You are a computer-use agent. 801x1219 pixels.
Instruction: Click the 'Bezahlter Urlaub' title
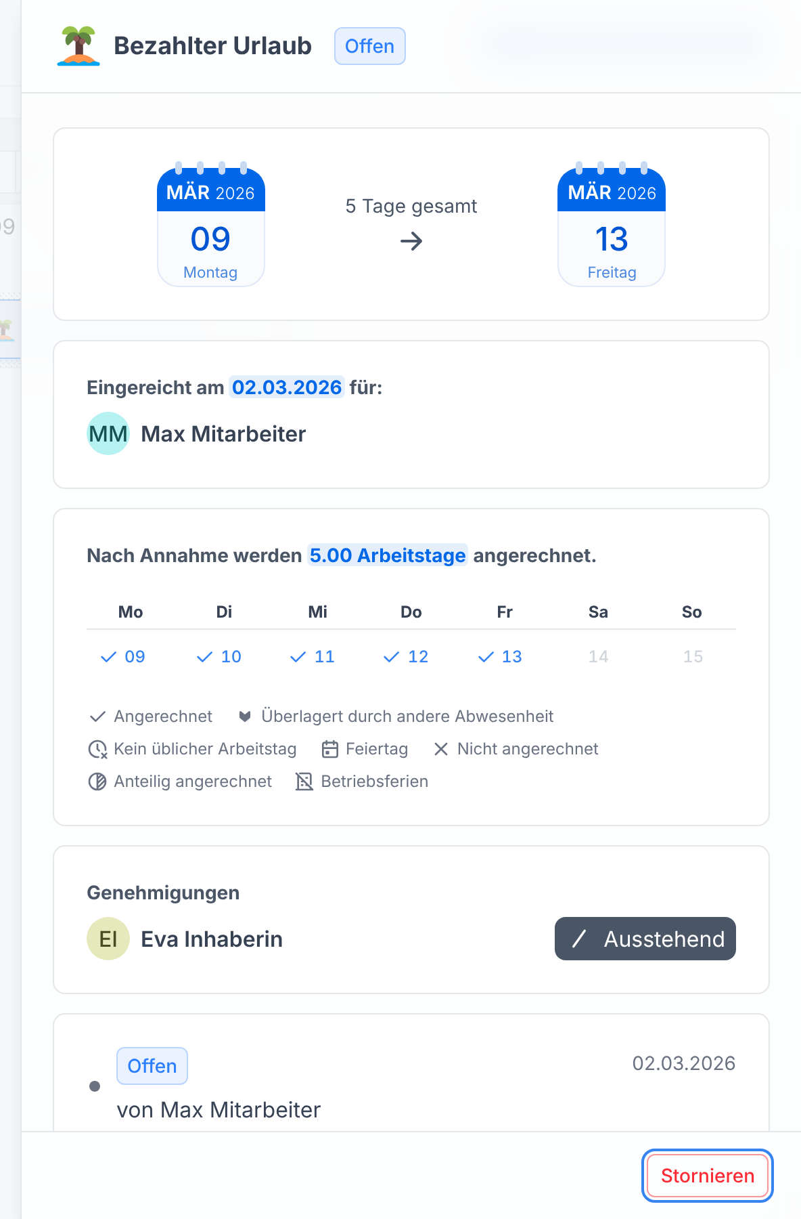[x=213, y=46]
